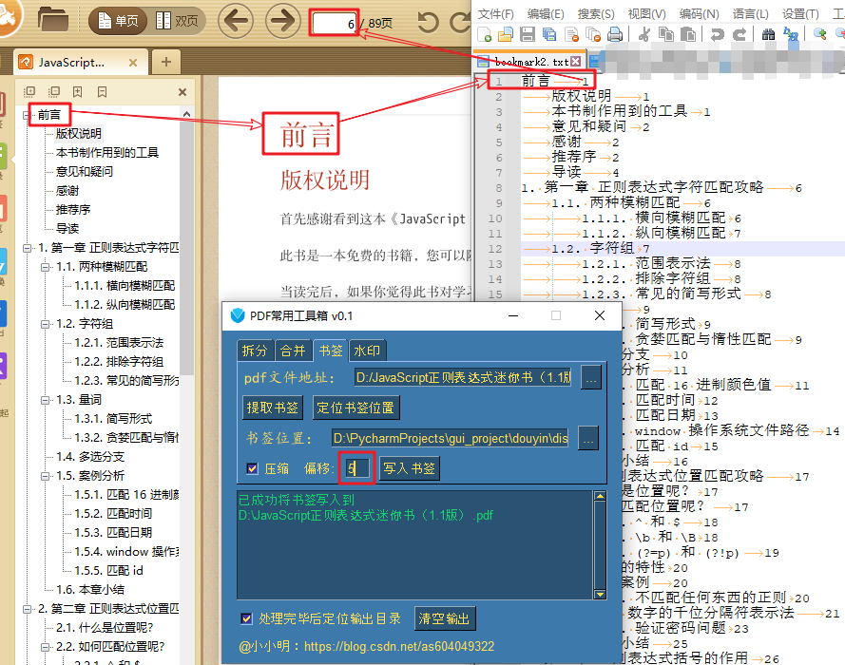Close the JavaScript PDF tab

tap(133, 63)
